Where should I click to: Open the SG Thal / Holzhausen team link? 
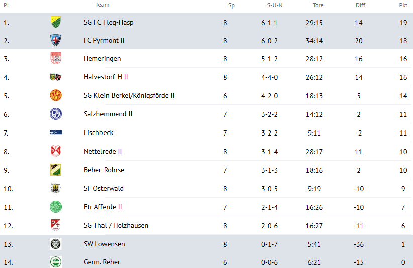tap(116, 225)
